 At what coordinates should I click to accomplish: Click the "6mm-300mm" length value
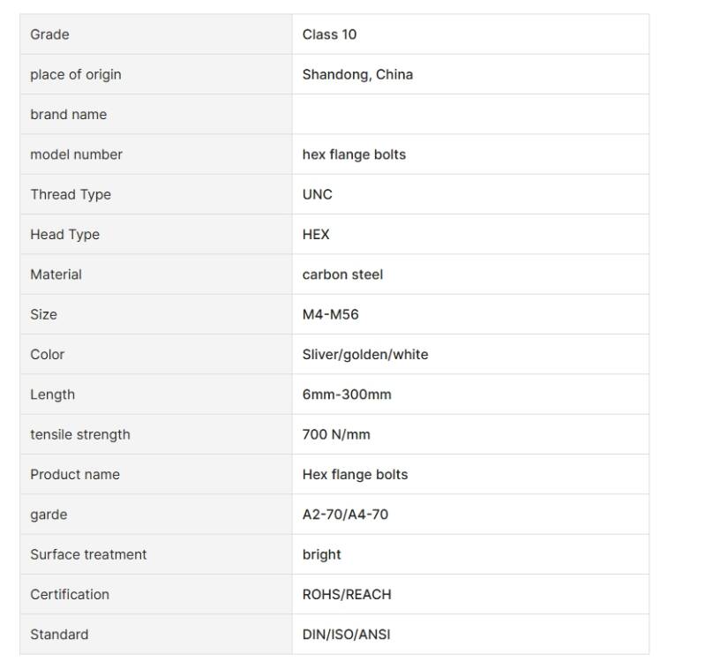coord(347,395)
